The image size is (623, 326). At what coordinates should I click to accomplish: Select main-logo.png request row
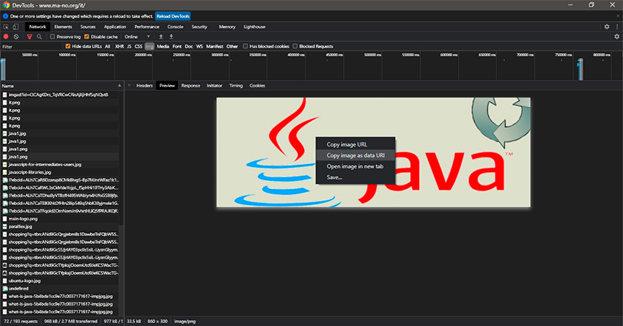point(59,219)
